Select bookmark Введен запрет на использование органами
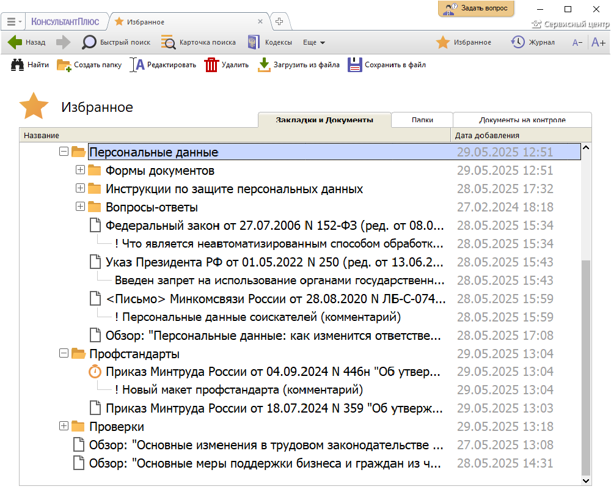The height and width of the screenshot is (489, 611). 279,281
